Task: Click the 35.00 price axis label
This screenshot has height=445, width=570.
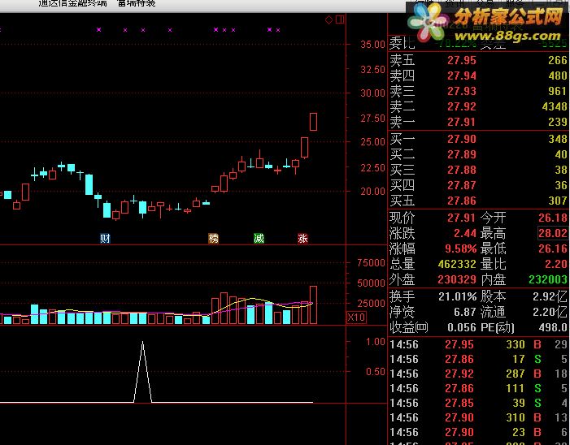Action: [372, 45]
